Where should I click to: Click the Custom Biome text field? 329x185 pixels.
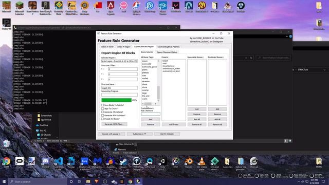click(151, 114)
